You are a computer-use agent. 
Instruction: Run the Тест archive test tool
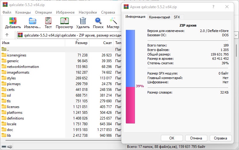(x=48, y=21)
